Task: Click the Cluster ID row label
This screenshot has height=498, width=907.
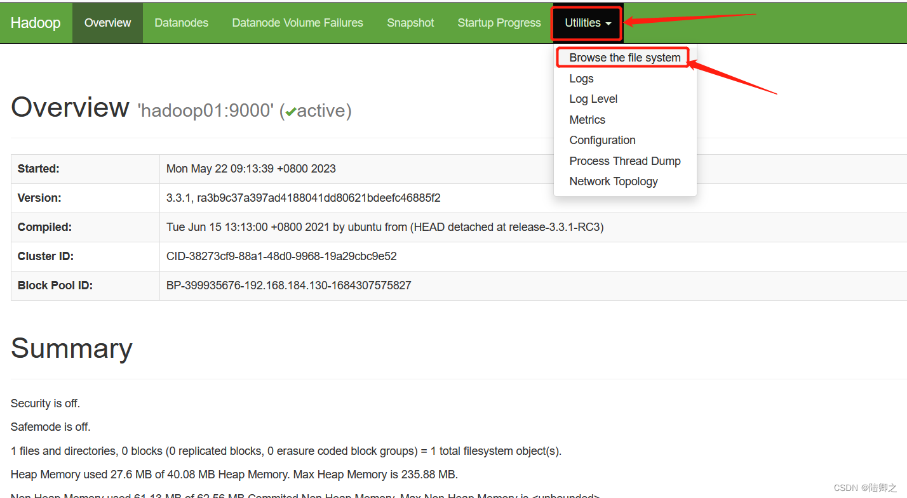Action: click(46, 256)
